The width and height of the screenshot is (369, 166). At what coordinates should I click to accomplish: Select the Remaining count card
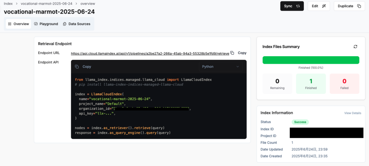[277, 84]
